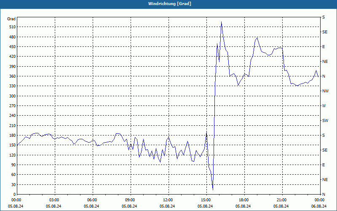This screenshot has height=211, width=337.
Task: Select the 360 y-axis value
Action: 12,76
